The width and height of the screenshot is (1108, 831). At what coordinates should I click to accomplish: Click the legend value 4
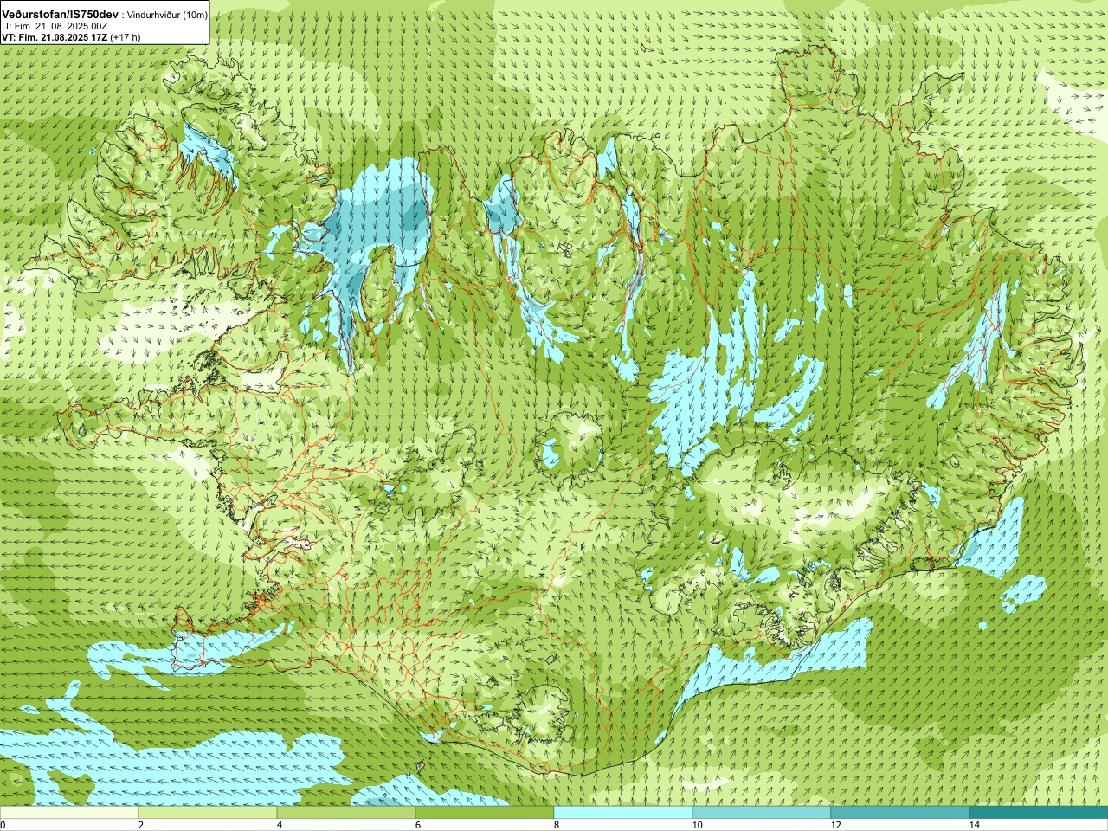(280, 825)
